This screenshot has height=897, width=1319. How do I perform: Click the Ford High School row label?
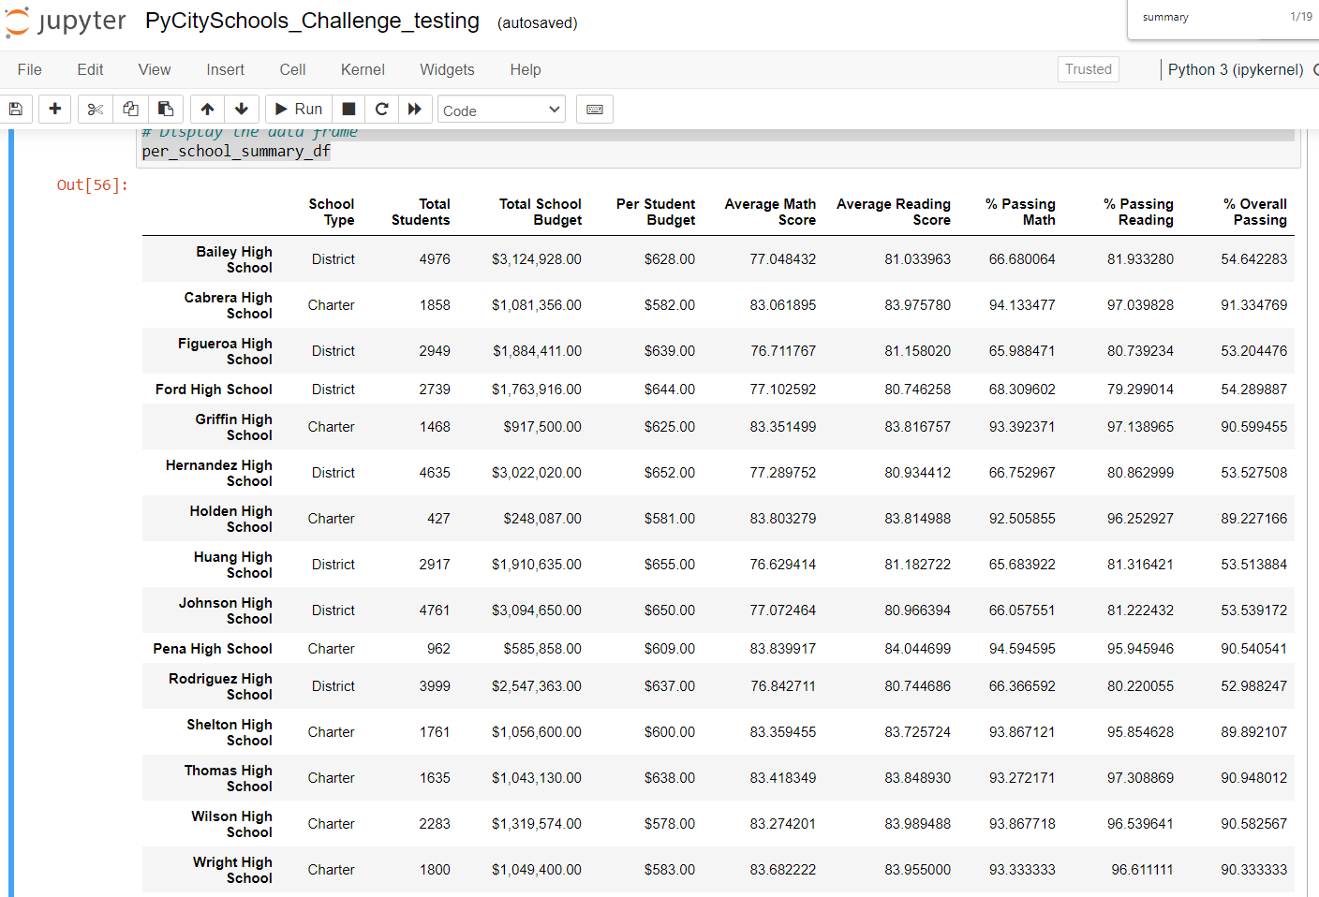pyautogui.click(x=214, y=390)
